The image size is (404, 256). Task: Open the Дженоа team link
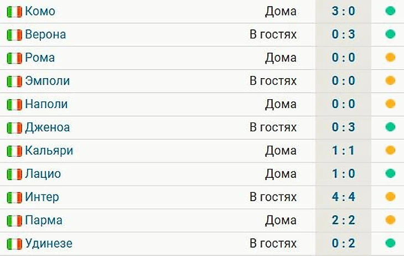(47, 127)
